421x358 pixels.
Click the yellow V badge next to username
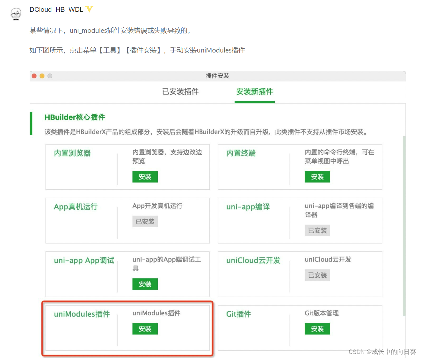click(x=89, y=9)
